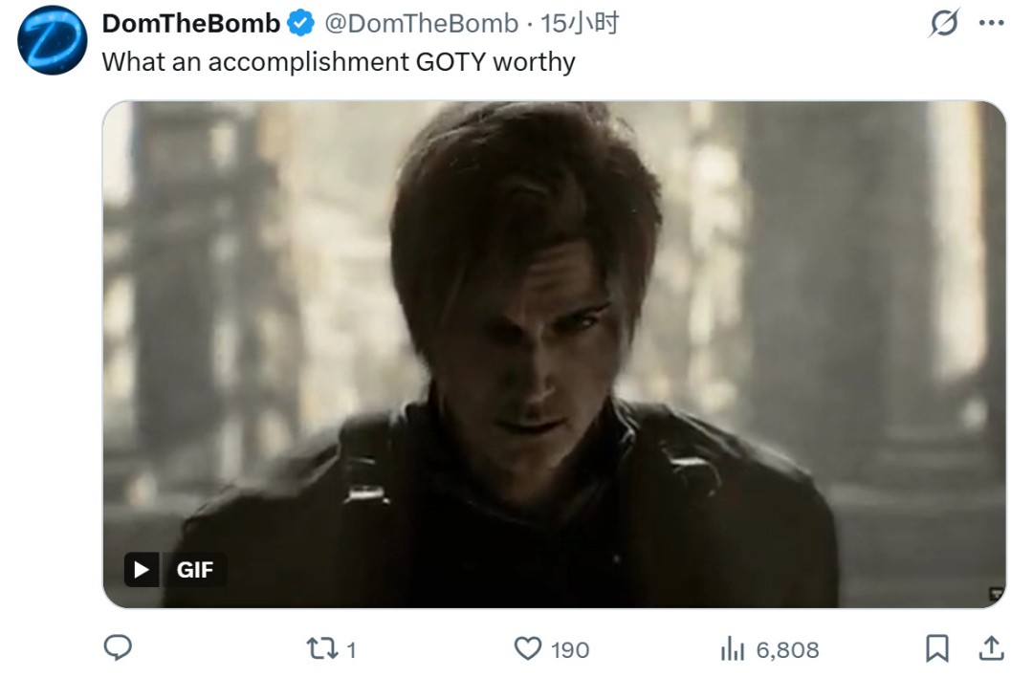1033x678 pixels.
Task: Like the tweet with the heart icon
Action: tap(527, 649)
